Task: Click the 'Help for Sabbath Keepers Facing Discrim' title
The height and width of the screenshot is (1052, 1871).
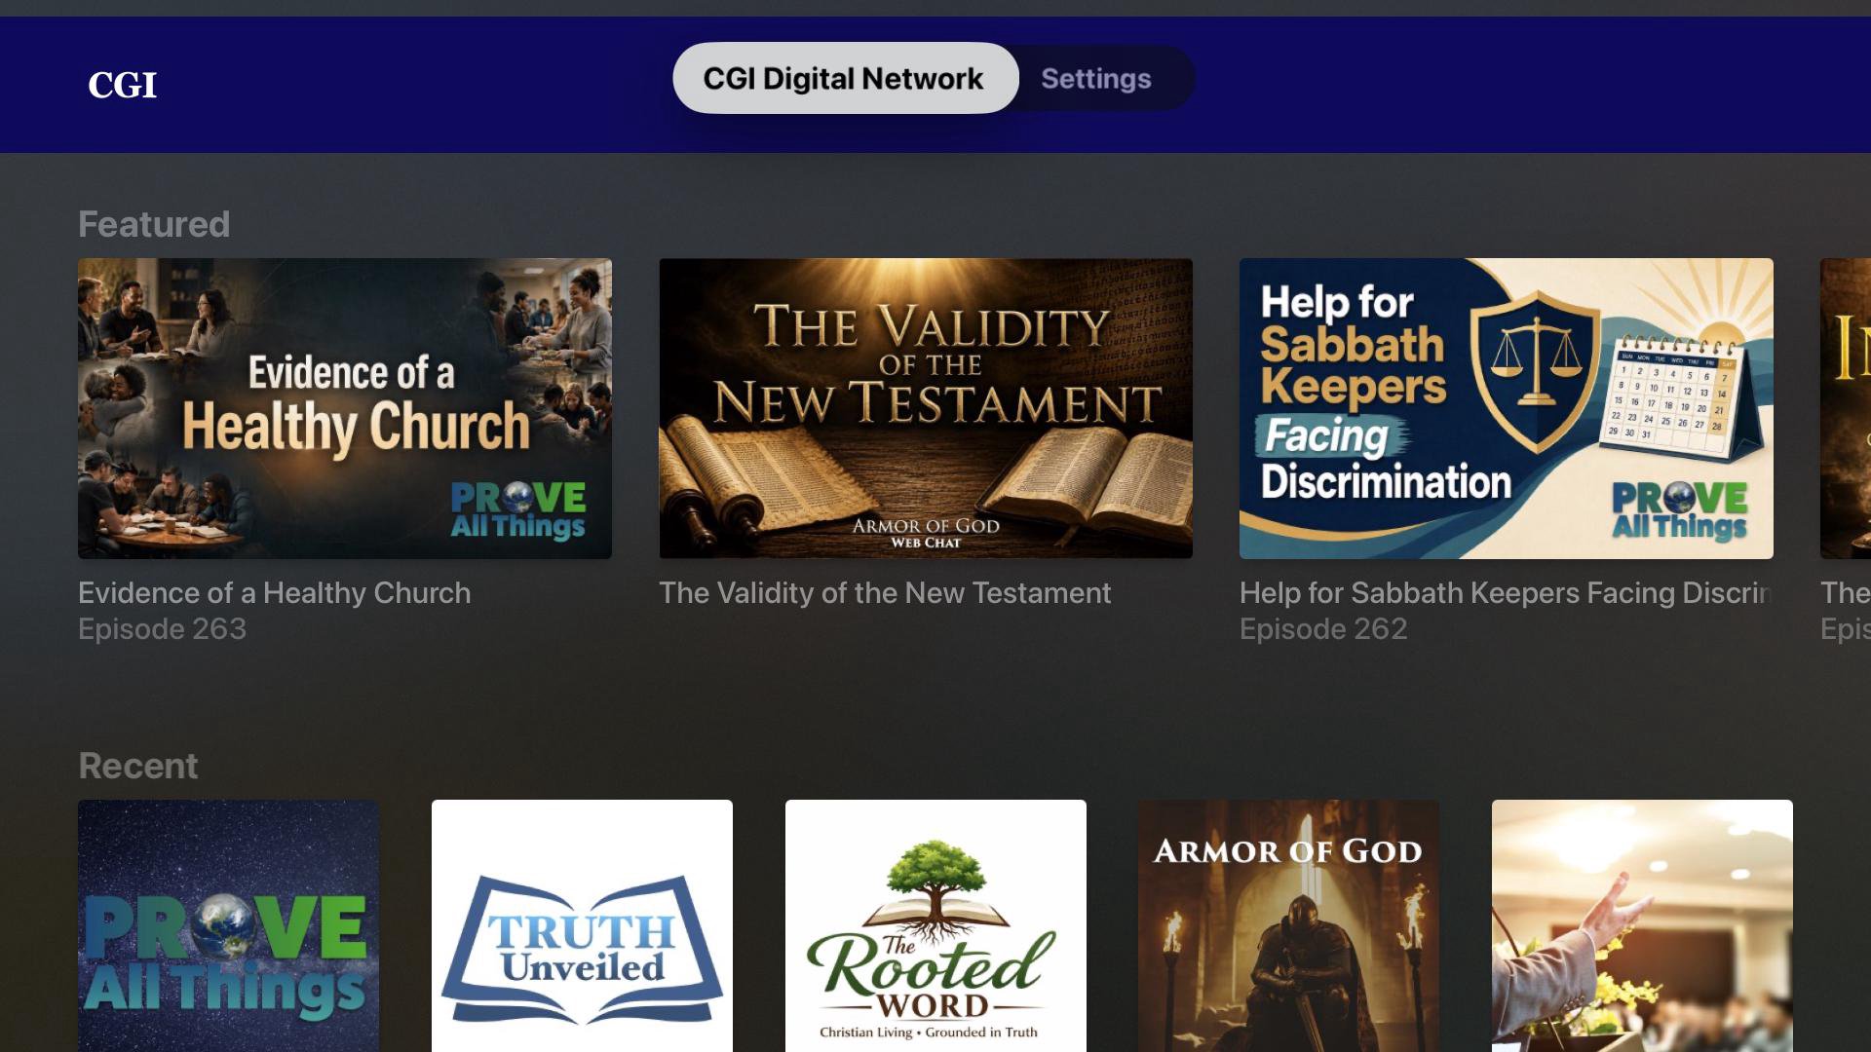Action: click(1506, 592)
